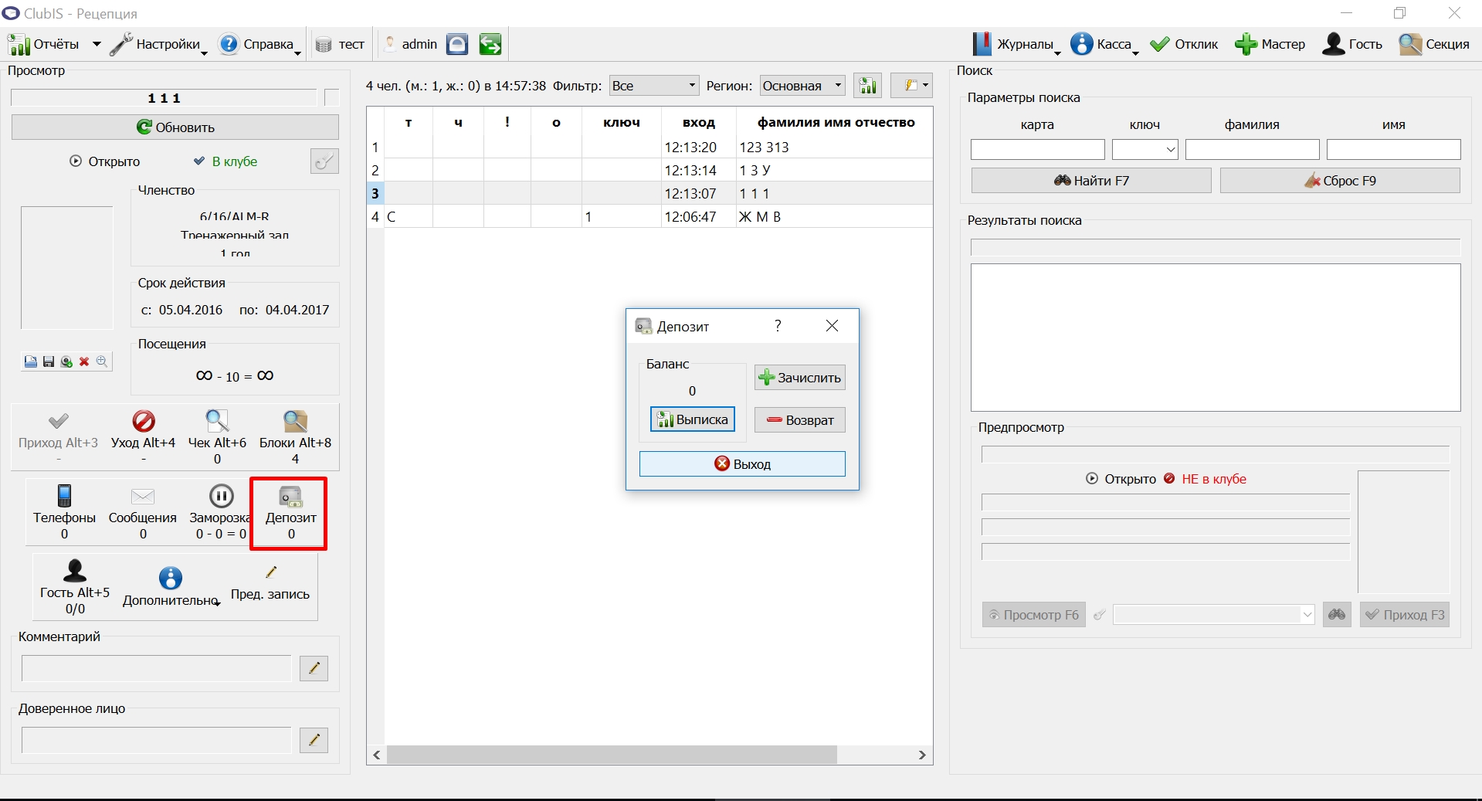
Task: Click the Выход button in dialog
Action: [x=742, y=464]
